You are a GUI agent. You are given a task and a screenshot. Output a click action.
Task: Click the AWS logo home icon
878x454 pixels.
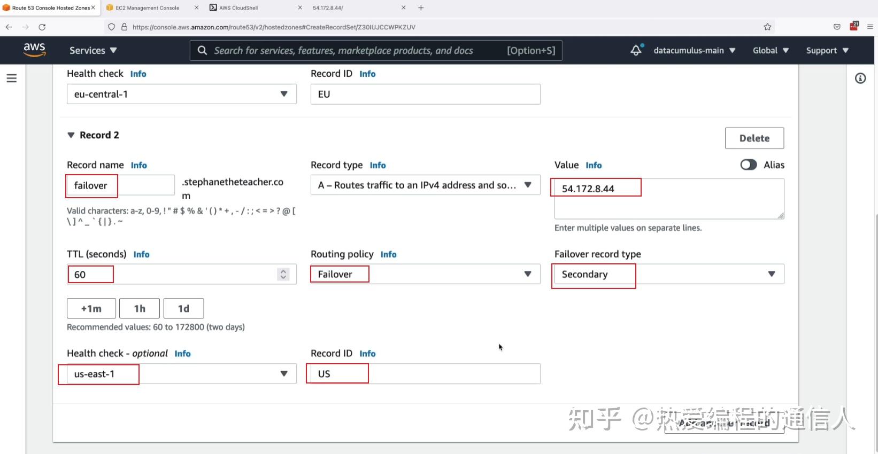tap(34, 50)
